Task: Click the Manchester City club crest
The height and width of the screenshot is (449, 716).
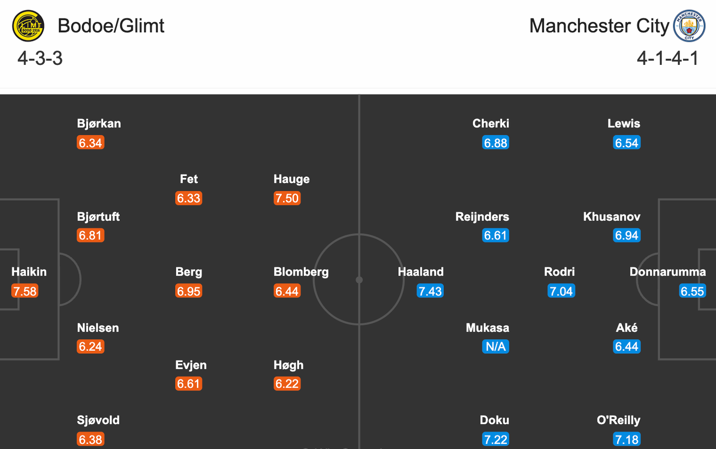Action: tap(689, 26)
